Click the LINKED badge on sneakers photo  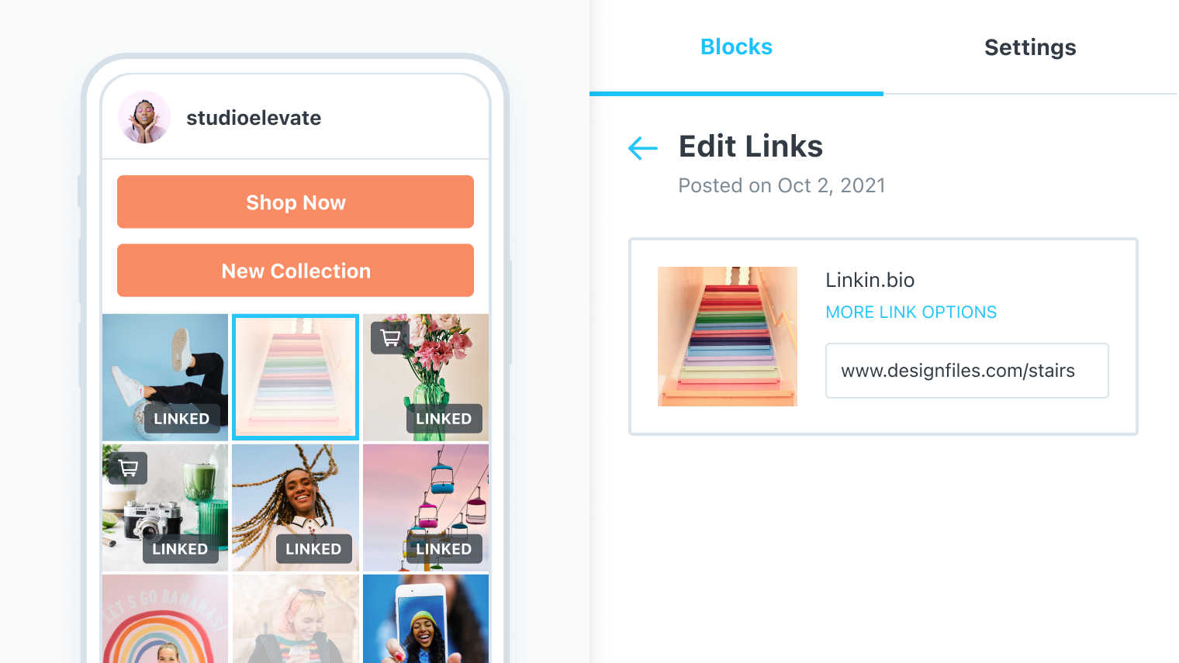coord(182,419)
